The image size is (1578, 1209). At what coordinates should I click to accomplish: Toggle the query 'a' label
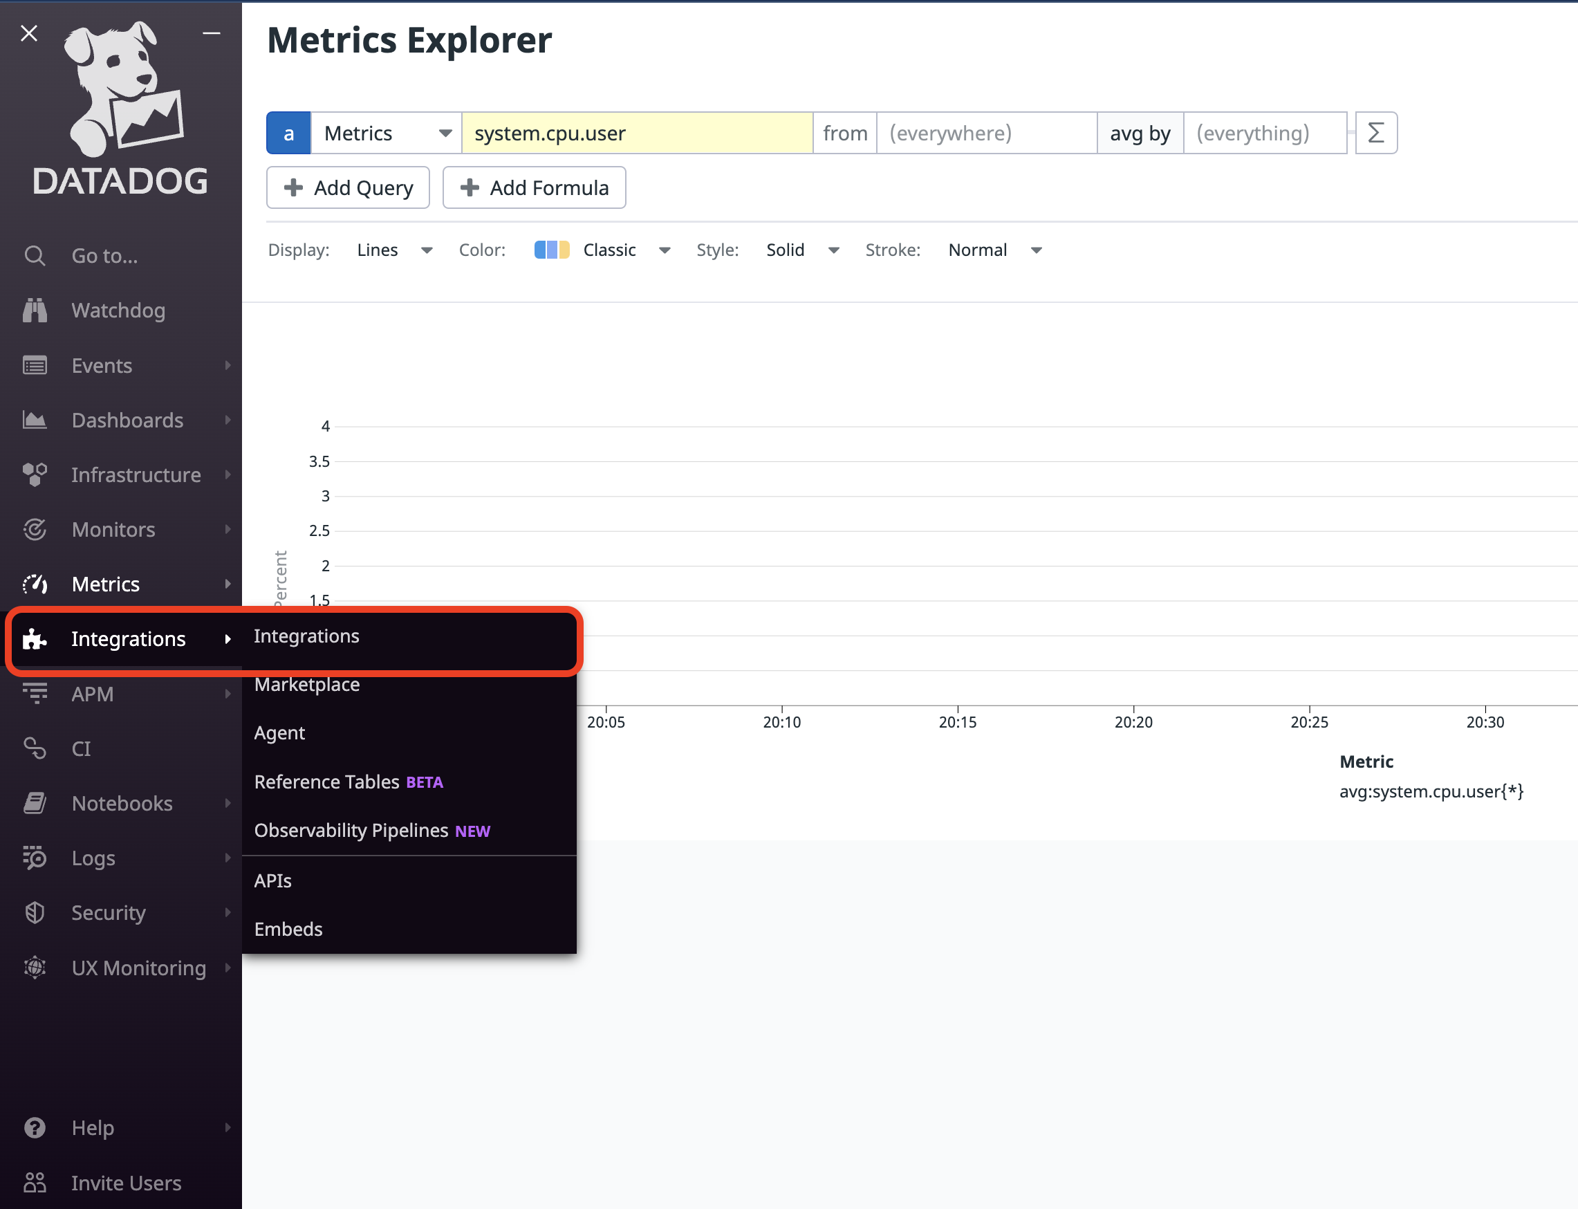pyautogui.click(x=288, y=132)
